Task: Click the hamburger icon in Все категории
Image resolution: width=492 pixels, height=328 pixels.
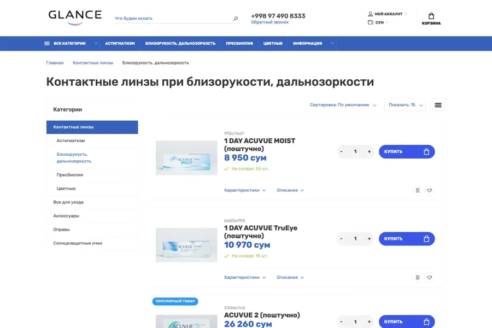Action: tap(47, 43)
